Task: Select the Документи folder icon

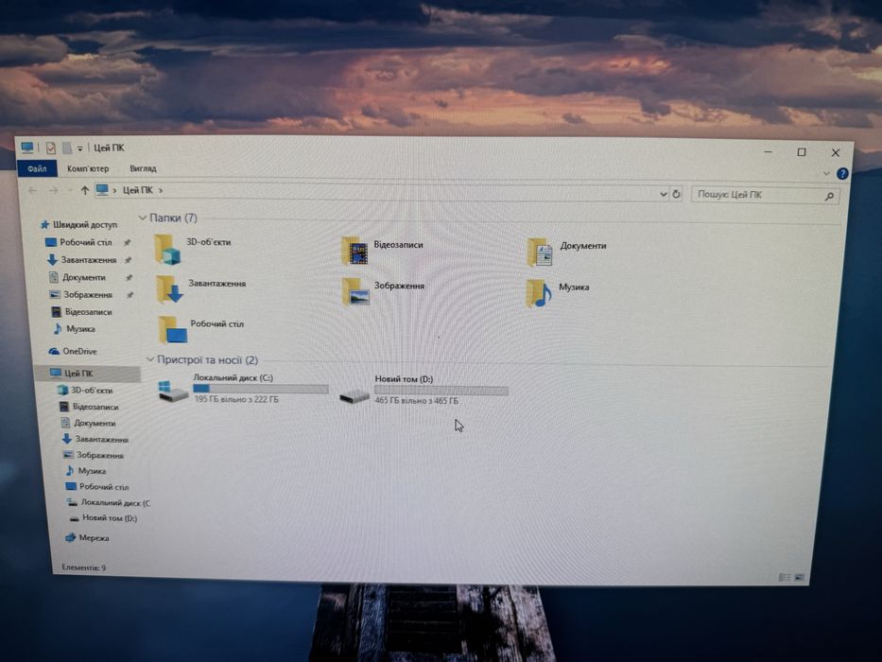Action: (x=540, y=253)
